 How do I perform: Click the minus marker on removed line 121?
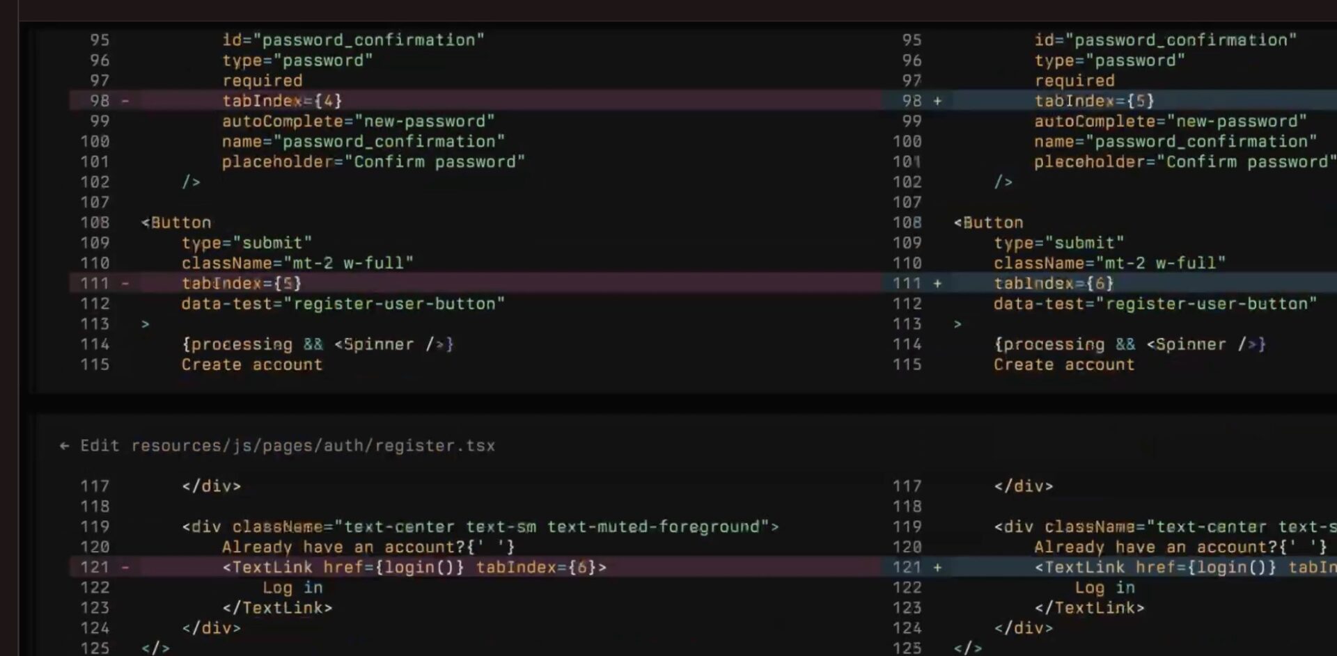pyautogui.click(x=123, y=567)
